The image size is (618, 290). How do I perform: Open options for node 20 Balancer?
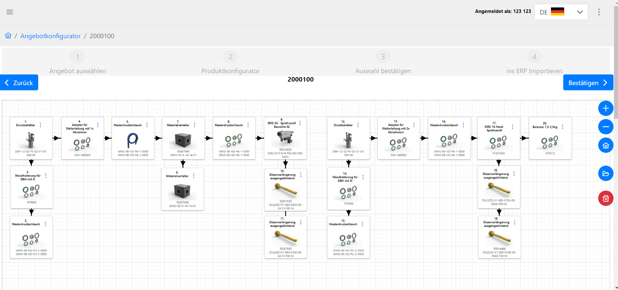tap(563, 127)
